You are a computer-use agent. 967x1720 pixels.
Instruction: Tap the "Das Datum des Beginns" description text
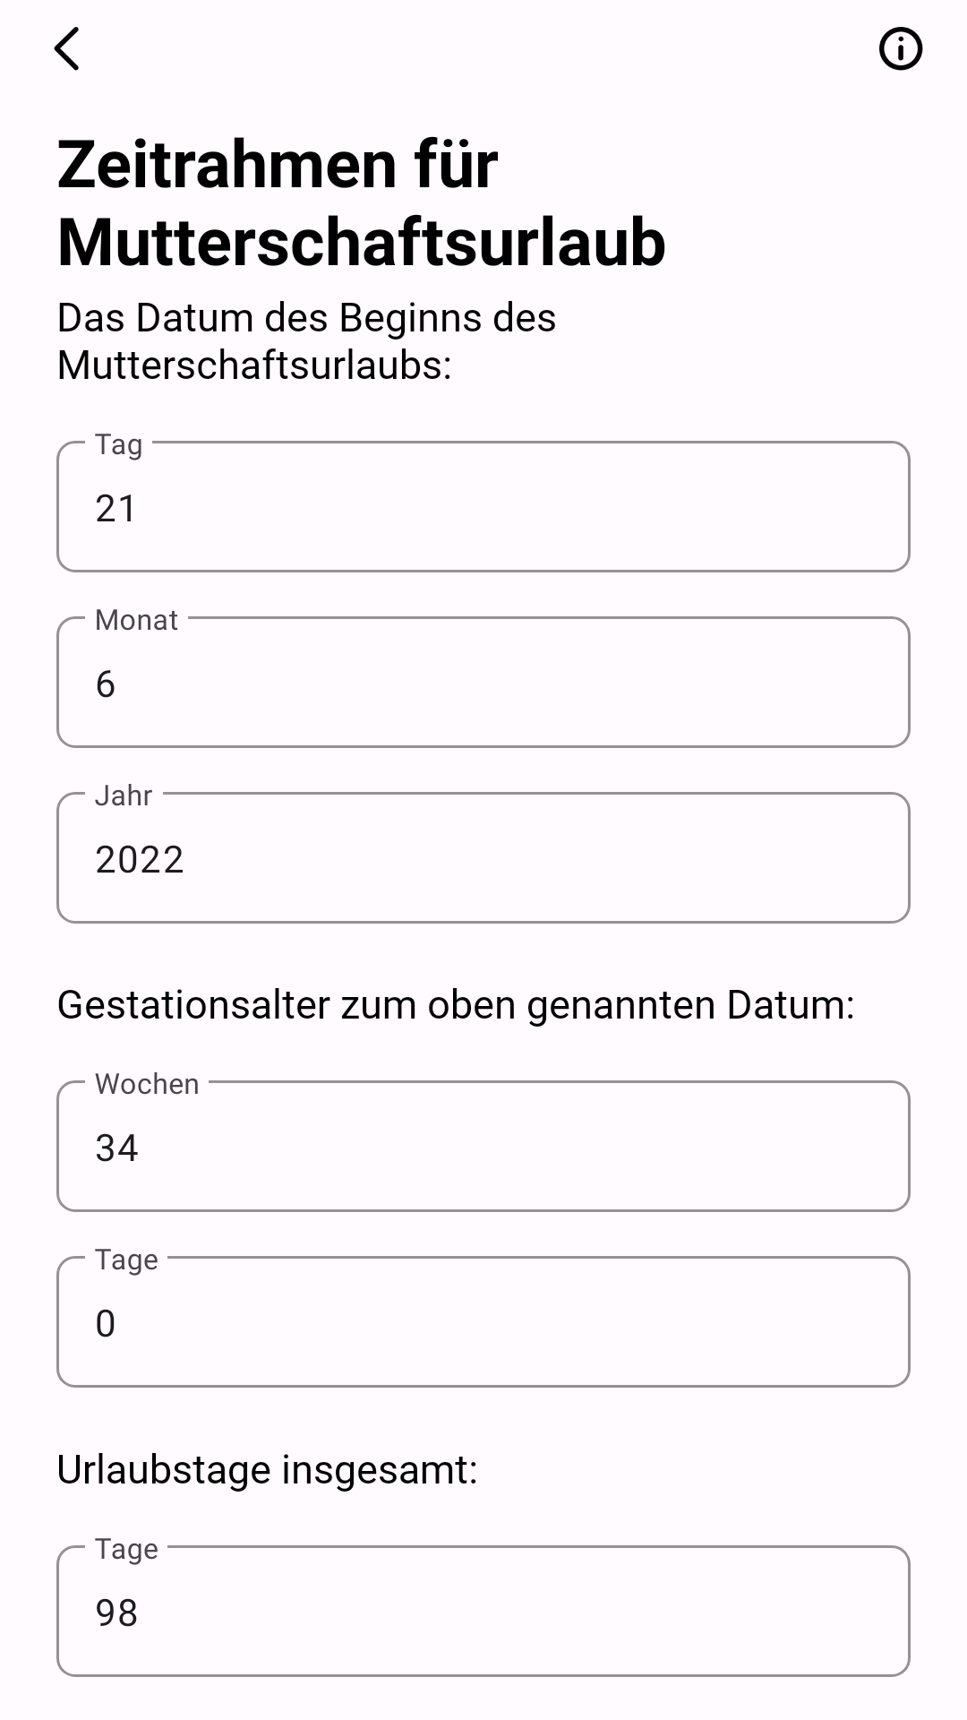point(306,341)
